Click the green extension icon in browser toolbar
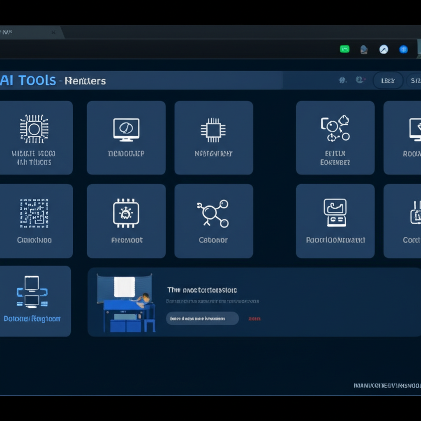 [345, 49]
